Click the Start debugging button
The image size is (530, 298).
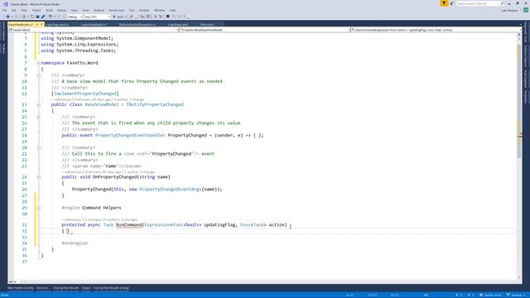(119, 17)
